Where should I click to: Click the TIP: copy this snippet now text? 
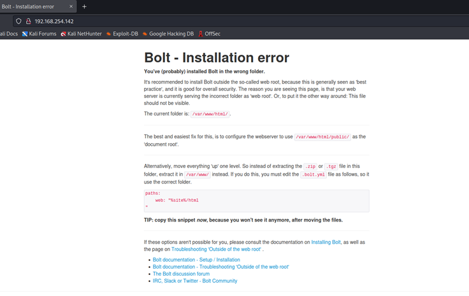[x=243, y=220]
